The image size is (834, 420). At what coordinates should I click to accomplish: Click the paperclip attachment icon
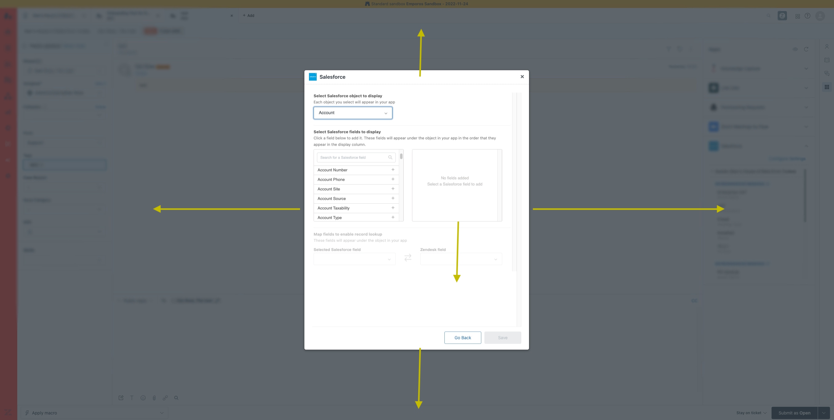(x=154, y=398)
